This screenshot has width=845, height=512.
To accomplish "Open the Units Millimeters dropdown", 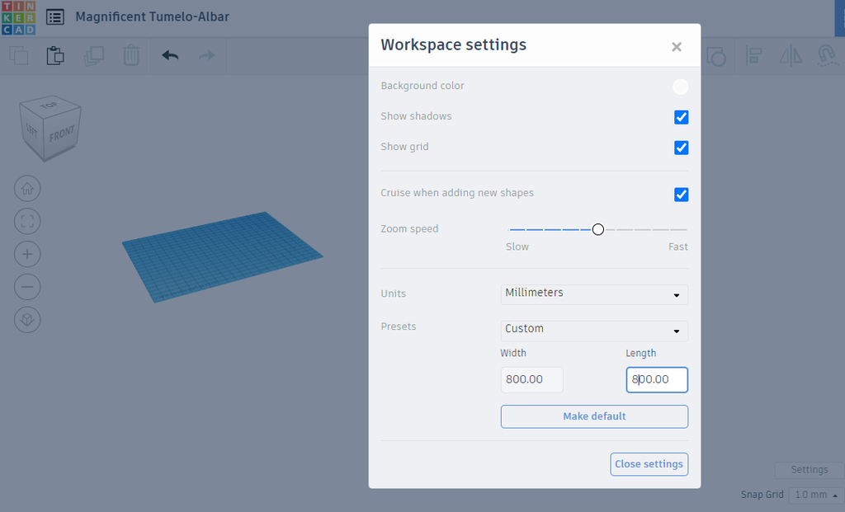I will 594,294.
